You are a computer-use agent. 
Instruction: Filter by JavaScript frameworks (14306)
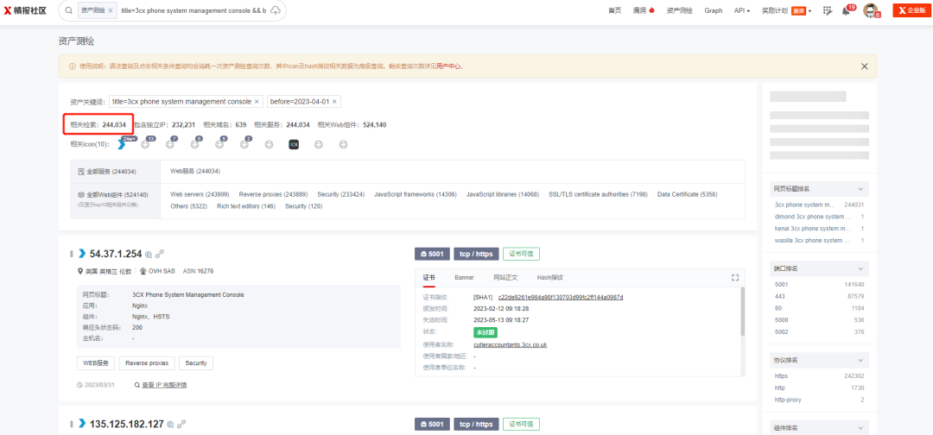click(x=416, y=194)
